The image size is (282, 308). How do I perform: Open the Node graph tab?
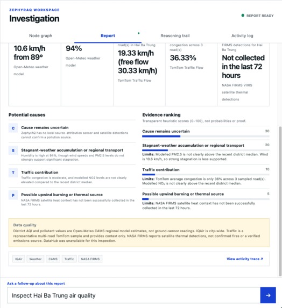click(40, 36)
